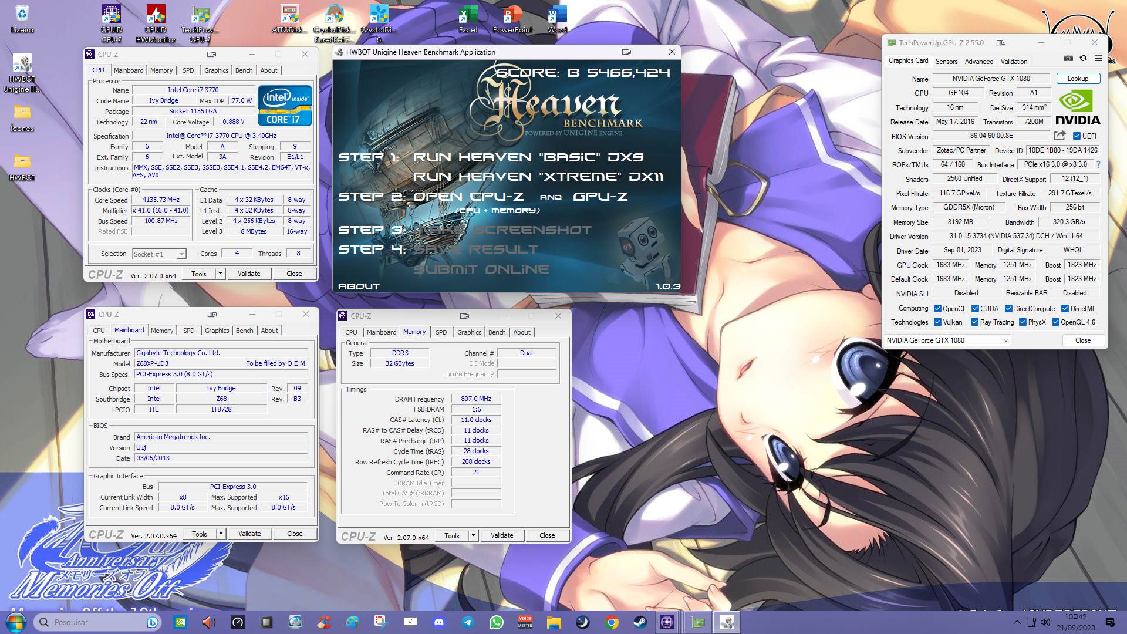The width and height of the screenshot is (1127, 634).
Task: Switch to Validation tab in GPU-Z
Action: (1014, 61)
